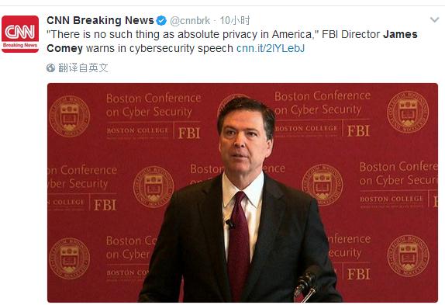Click the lapel microphone on the shirt
This screenshot has width=445, height=305.
[x=230, y=224]
